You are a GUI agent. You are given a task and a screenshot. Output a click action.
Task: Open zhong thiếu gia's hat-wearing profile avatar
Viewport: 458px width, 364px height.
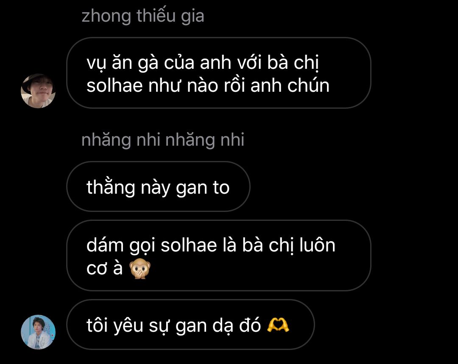(x=38, y=91)
